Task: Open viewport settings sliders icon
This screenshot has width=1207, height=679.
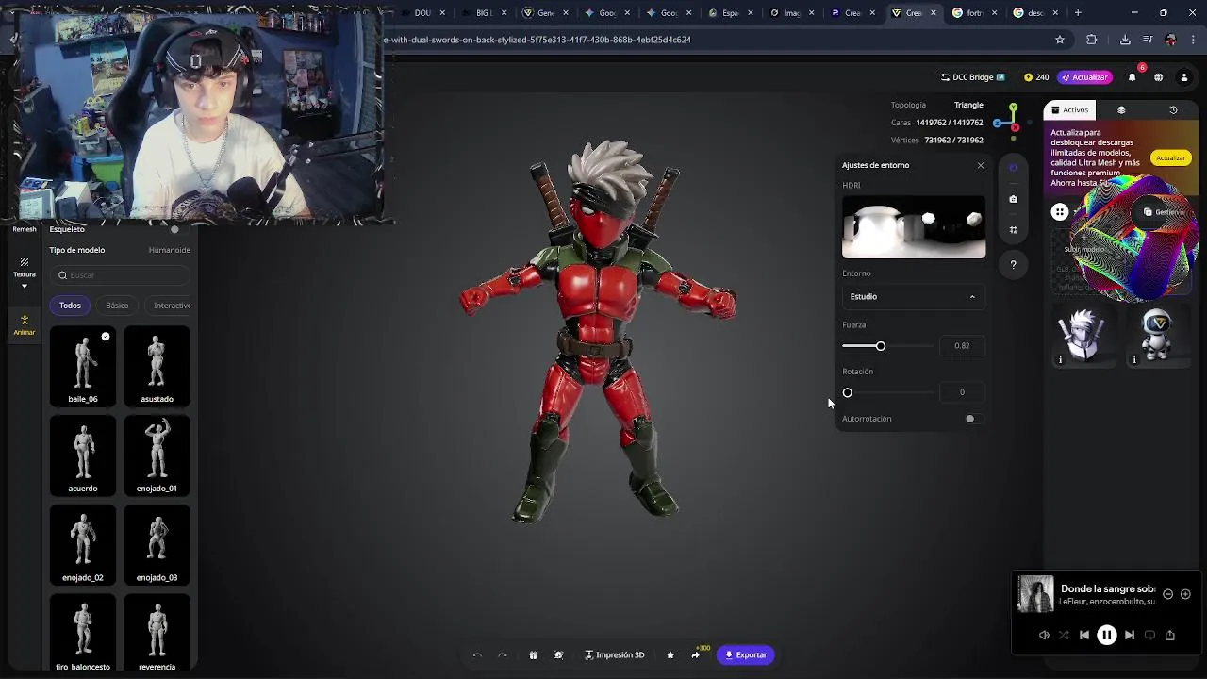Action: [x=1014, y=230]
